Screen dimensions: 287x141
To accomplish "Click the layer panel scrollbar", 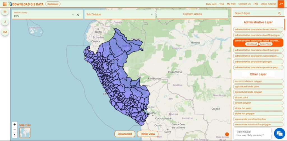I will (285, 25).
